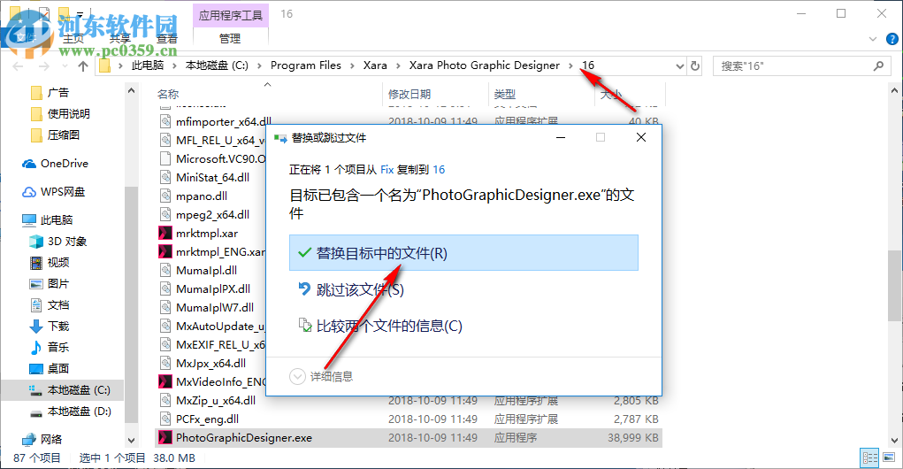903x469 pixels.
Task: Select WPS网盘 in navigation pane
Action: click(x=54, y=192)
